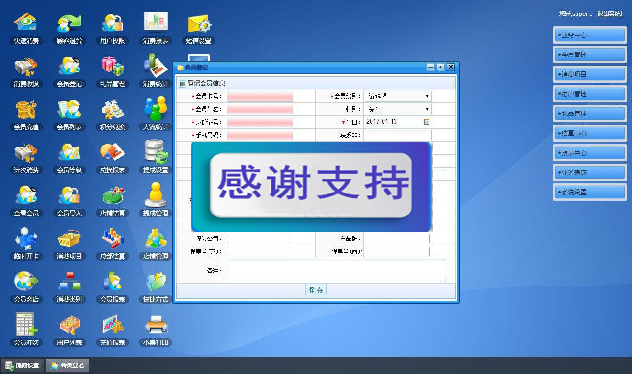Click the 备注 text area
This screenshot has width=632, height=374.
pyautogui.click(x=336, y=271)
